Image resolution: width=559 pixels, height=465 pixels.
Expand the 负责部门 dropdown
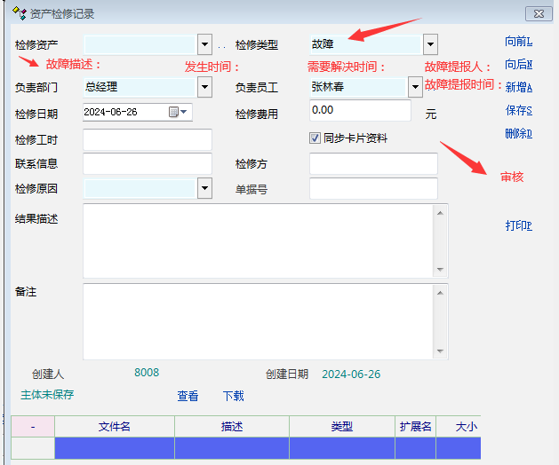205,87
